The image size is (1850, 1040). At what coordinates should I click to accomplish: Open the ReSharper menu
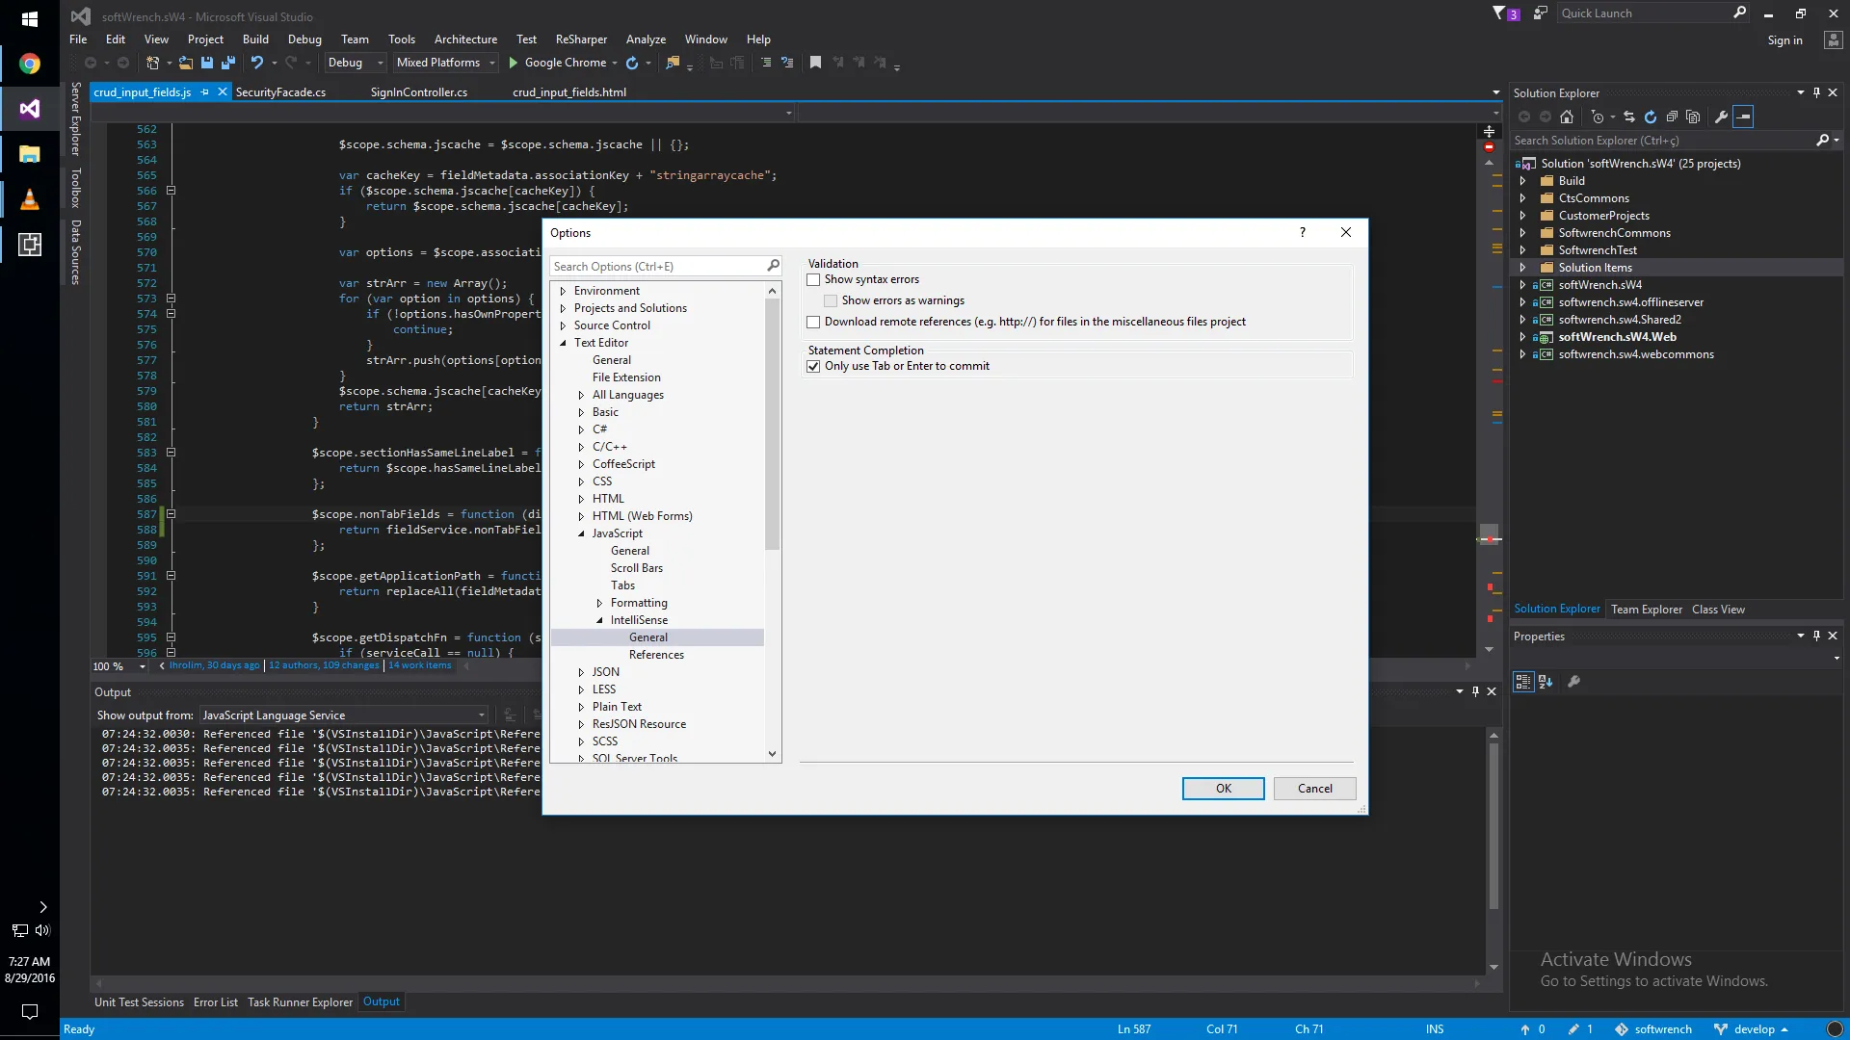581,39
